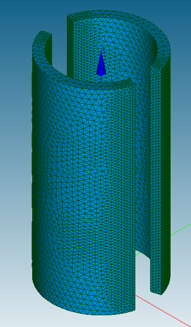Click the upper-left slot gap in the rim

pyautogui.click(x=59, y=42)
